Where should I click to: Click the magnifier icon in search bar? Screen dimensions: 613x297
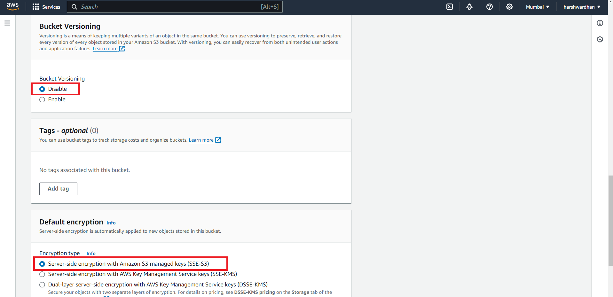coord(74,7)
